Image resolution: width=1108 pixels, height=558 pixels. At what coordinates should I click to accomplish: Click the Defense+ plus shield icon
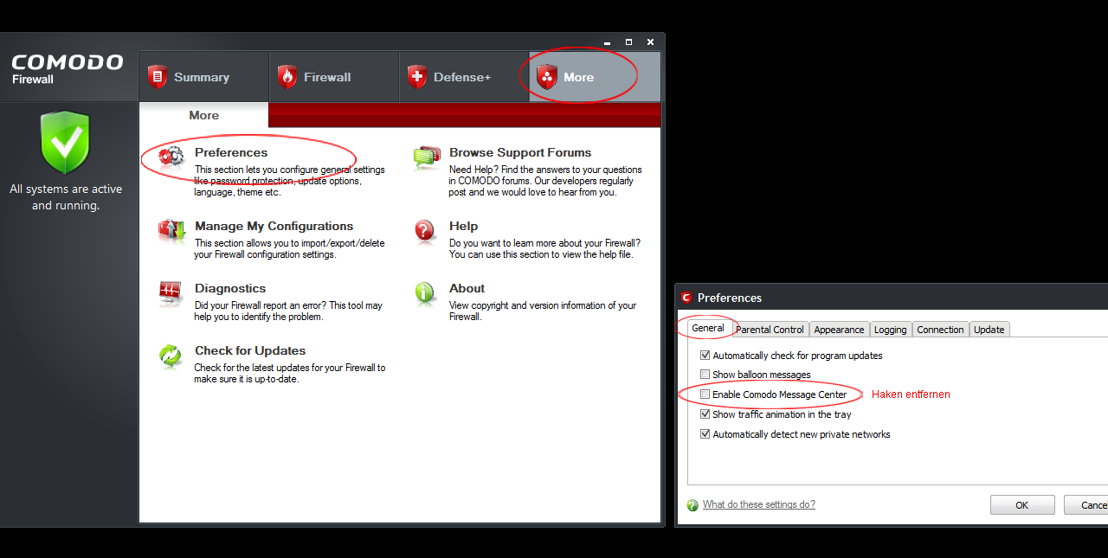(x=417, y=77)
